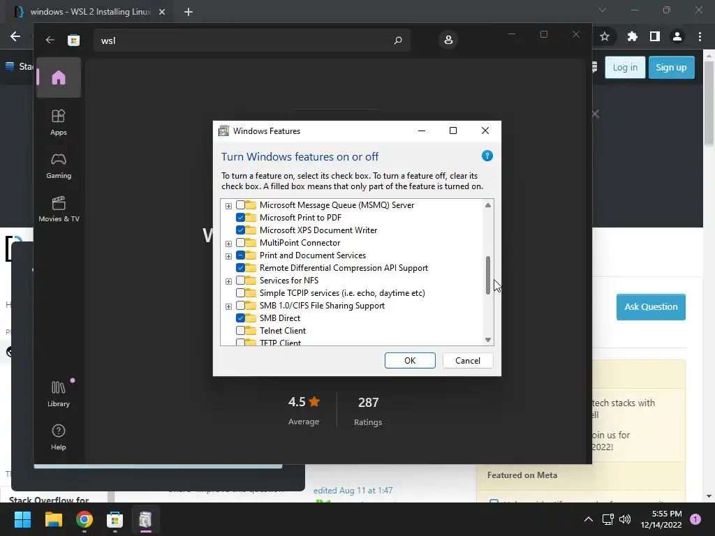
Task: Confirm with OK in Windows Features
Action: click(410, 361)
